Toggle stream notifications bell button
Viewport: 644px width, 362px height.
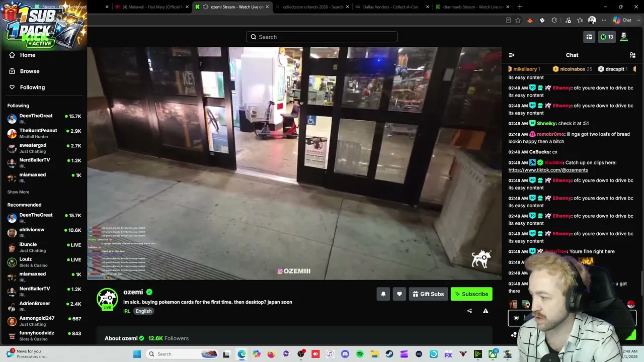tap(383, 294)
